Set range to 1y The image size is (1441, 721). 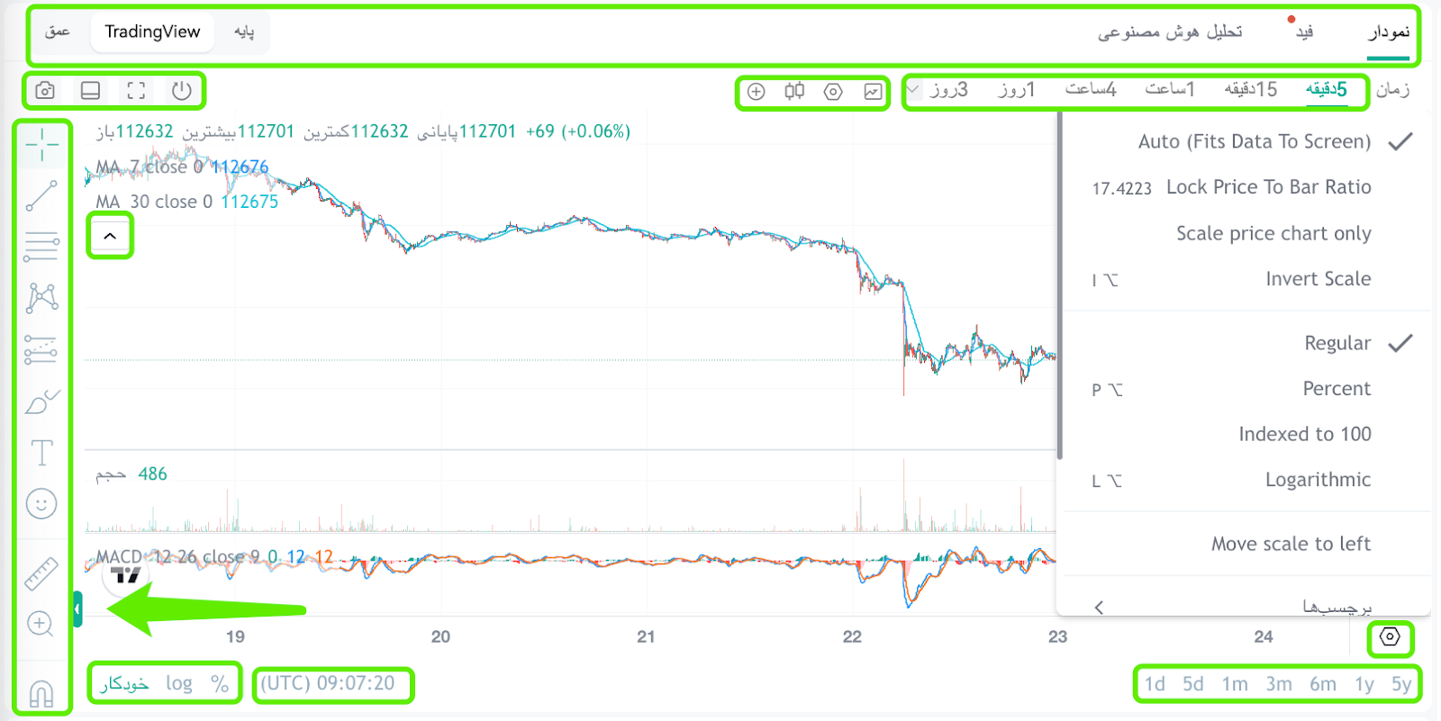[x=1364, y=684]
